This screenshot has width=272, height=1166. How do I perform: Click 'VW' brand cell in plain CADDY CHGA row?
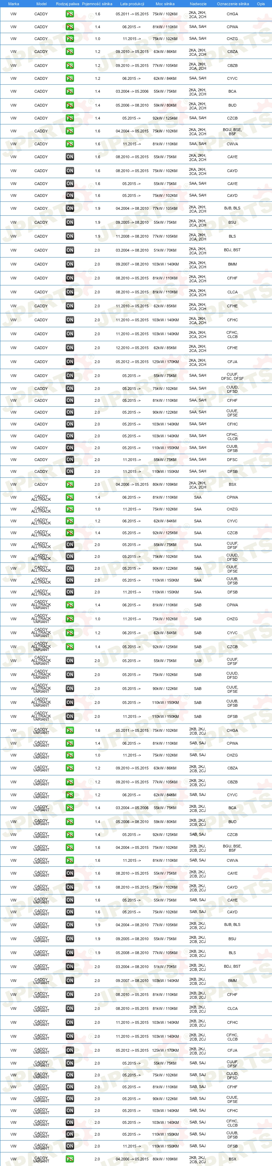14,14
